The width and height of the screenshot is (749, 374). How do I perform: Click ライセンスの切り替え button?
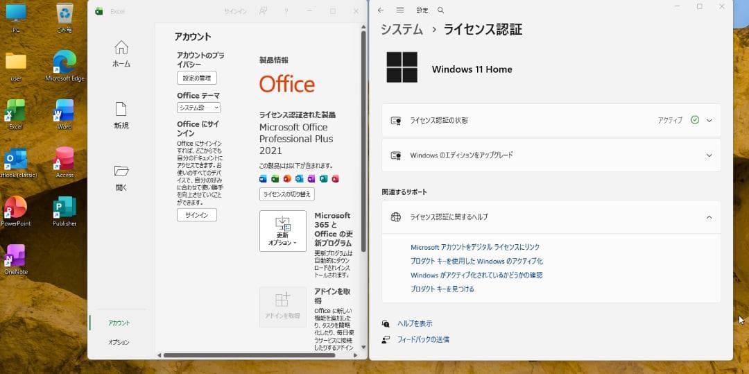[x=287, y=194]
